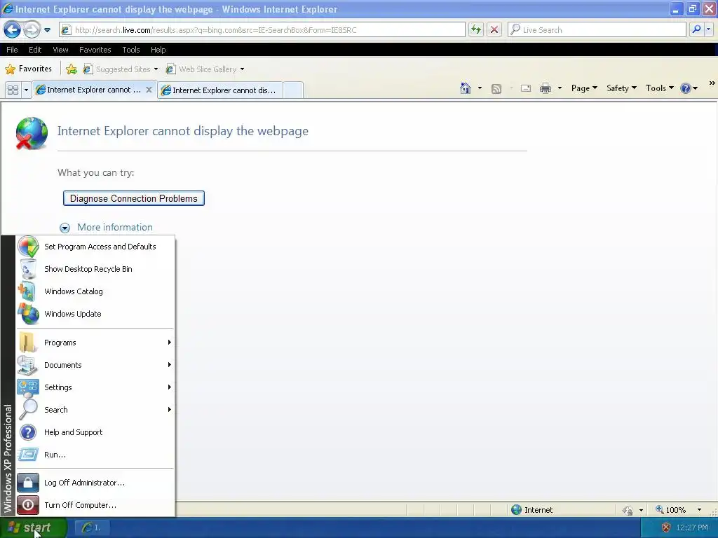Viewport: 718px width, 538px height.
Task: Expand the command bar overflow chevron
Action: click(712, 83)
